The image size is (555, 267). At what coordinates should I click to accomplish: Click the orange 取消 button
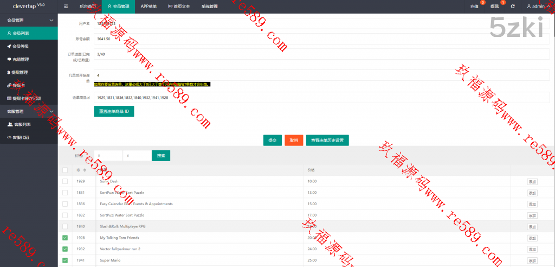[294, 140]
